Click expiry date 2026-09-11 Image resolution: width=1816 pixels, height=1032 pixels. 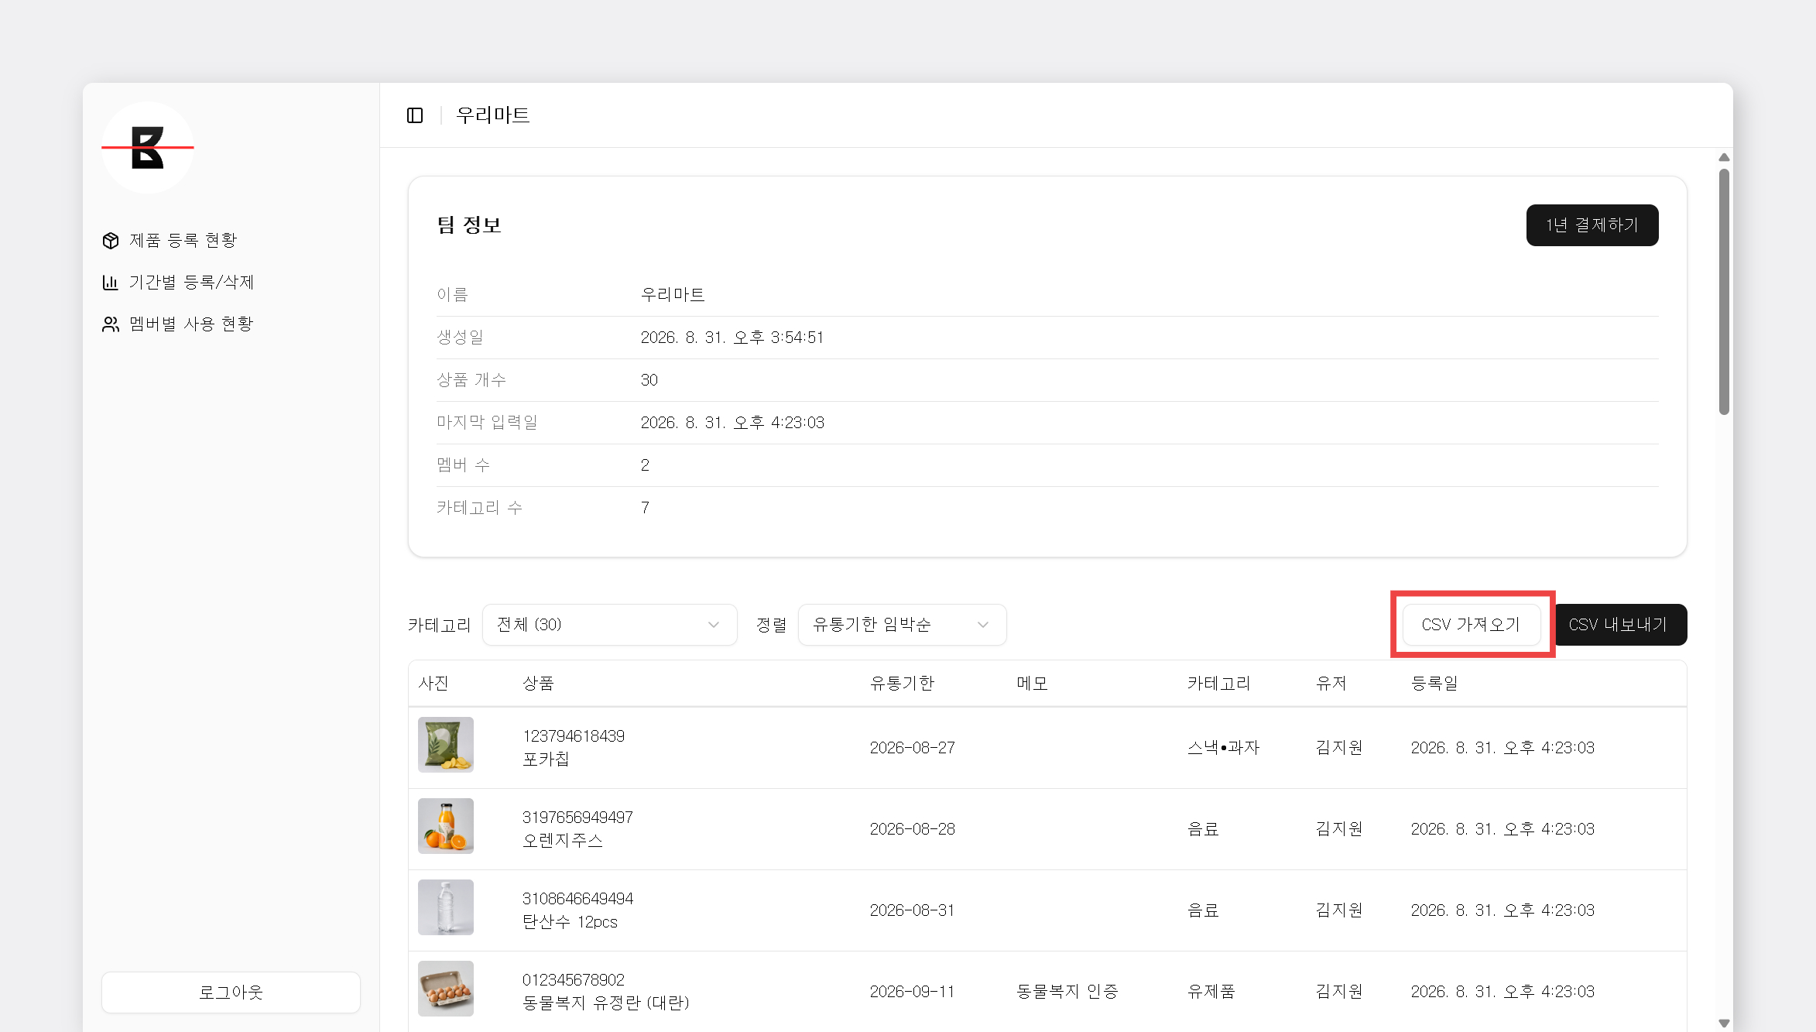click(x=912, y=992)
